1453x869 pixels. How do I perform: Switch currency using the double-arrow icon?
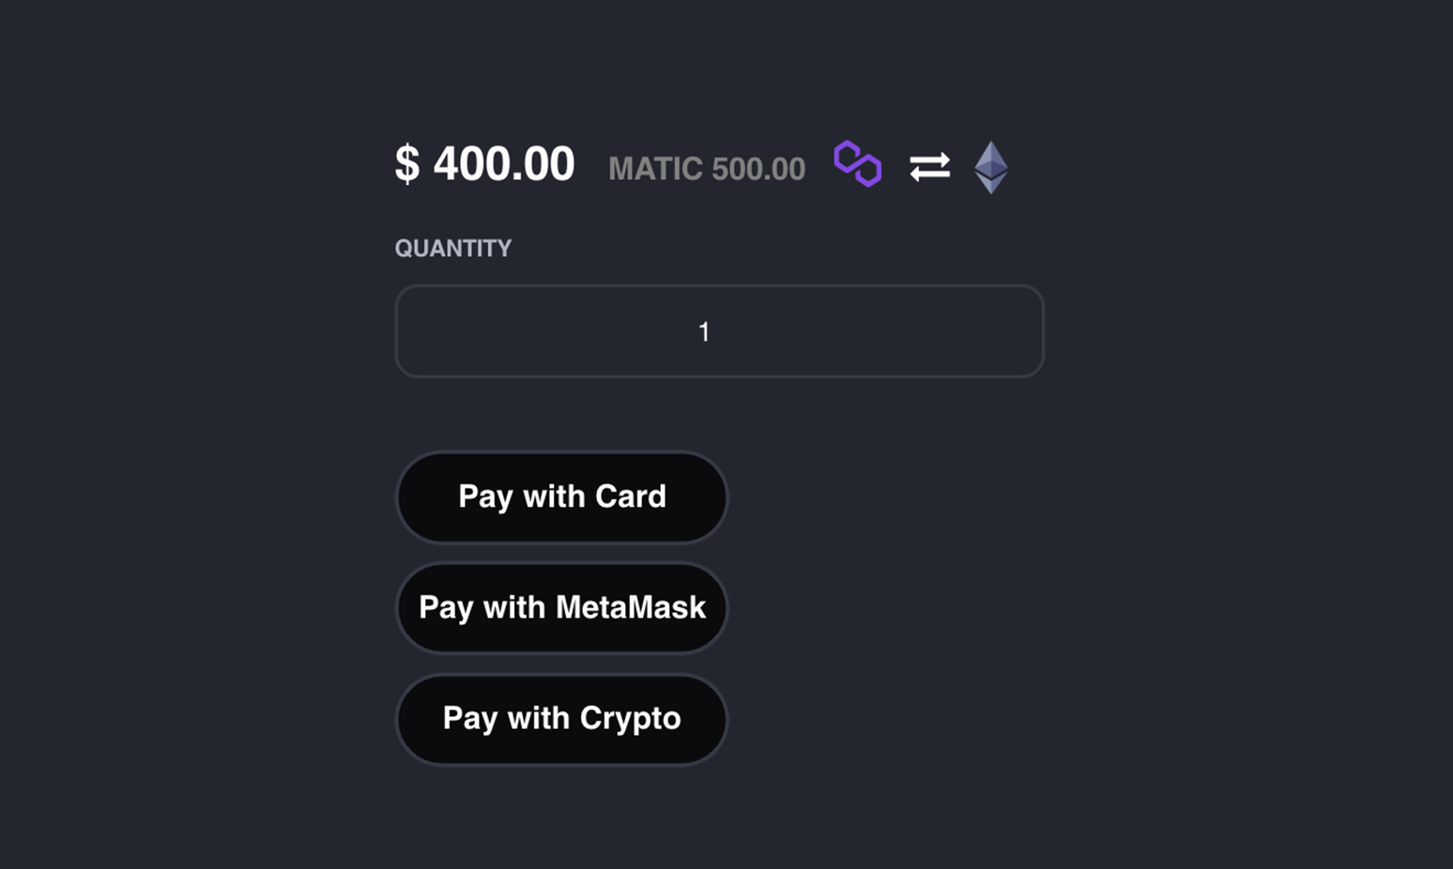tap(929, 167)
